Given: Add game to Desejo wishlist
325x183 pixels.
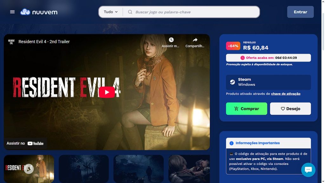Looking at the screenshot, I should (x=290, y=109).
